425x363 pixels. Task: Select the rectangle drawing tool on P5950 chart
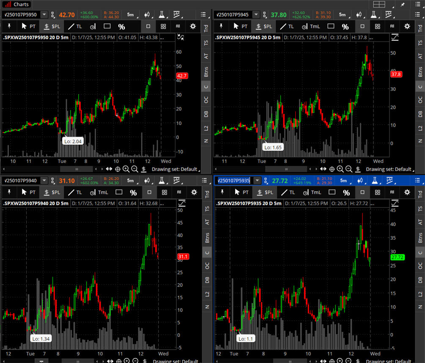(107, 26)
